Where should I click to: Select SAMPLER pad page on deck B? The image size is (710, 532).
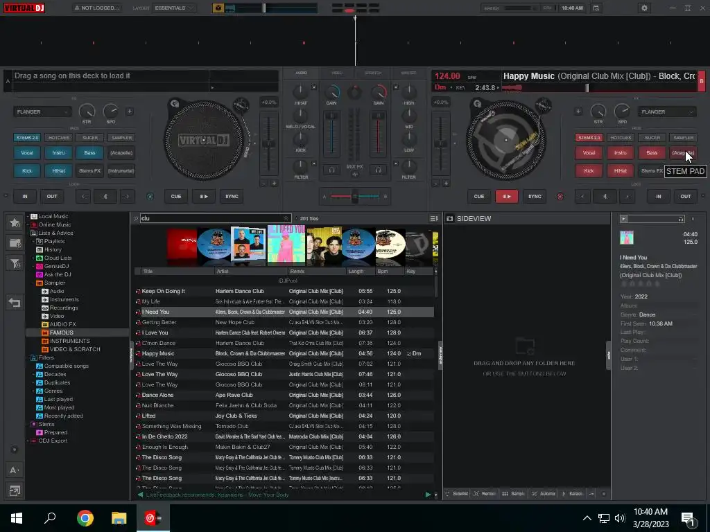tap(683, 138)
